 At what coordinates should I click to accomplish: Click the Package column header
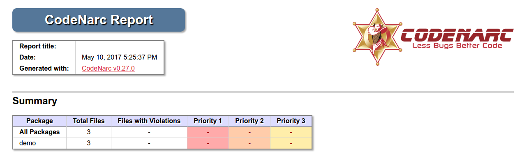(39, 121)
